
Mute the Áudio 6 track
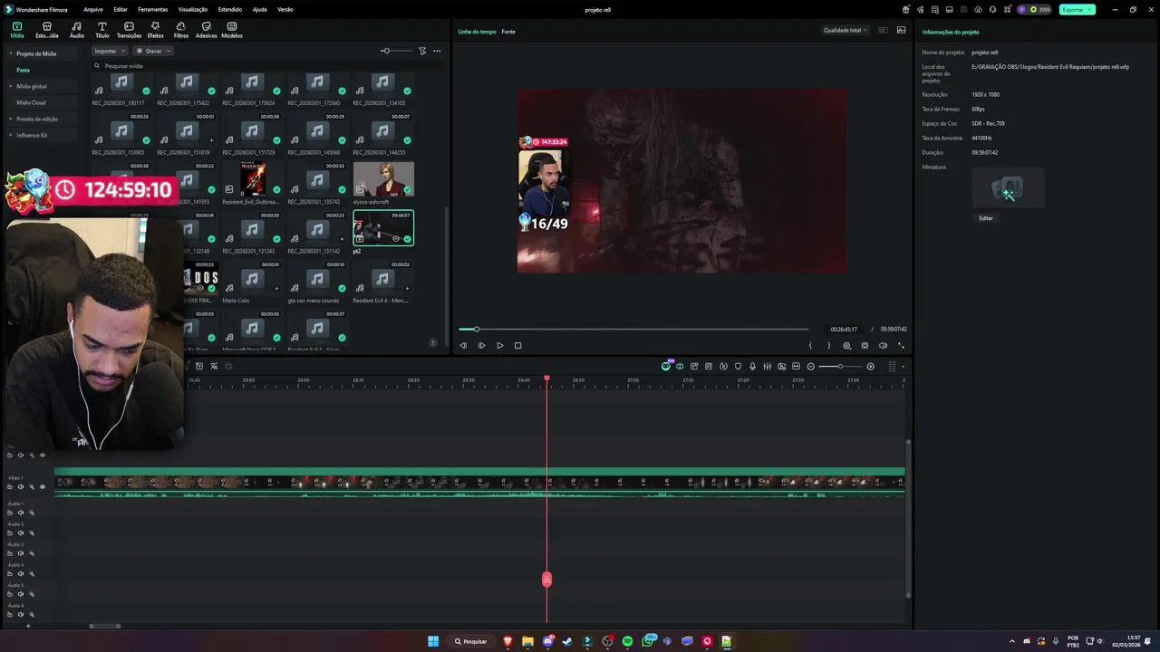point(21,615)
